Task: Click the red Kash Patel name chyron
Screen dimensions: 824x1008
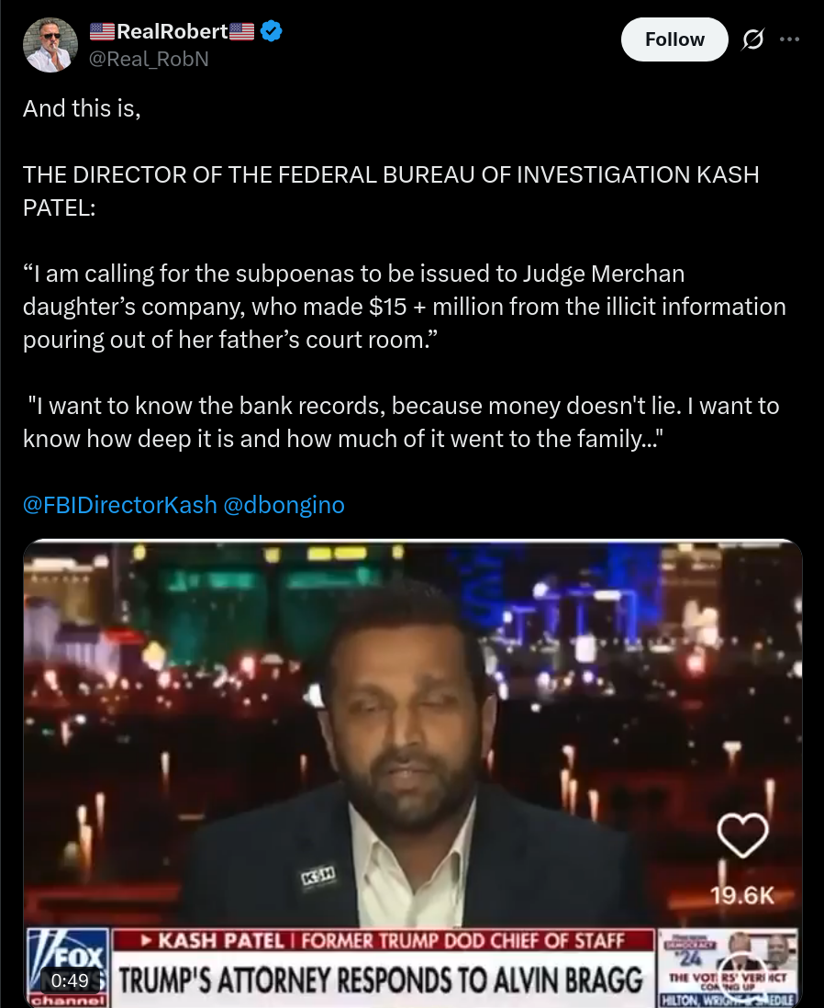Action: coord(384,940)
